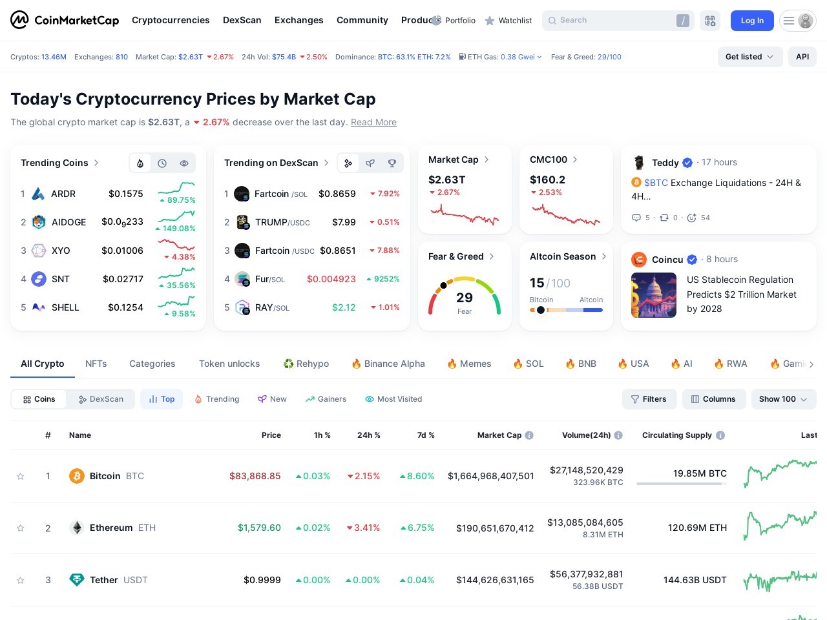Add Ethereum to watchlist via its star

pyautogui.click(x=20, y=528)
